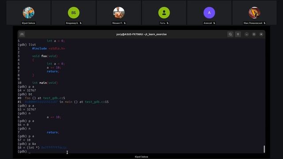The image size is (283, 159).
Task: Select Макс Романовский's avatar
Action: 254,13
